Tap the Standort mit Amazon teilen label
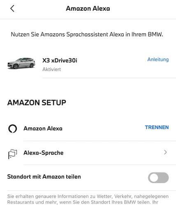176x205 pixels. (x=44, y=177)
